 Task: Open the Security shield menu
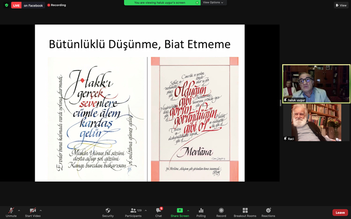coord(108,212)
